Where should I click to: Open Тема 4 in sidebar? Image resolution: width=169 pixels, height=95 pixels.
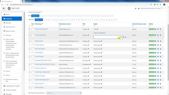tap(12, 71)
